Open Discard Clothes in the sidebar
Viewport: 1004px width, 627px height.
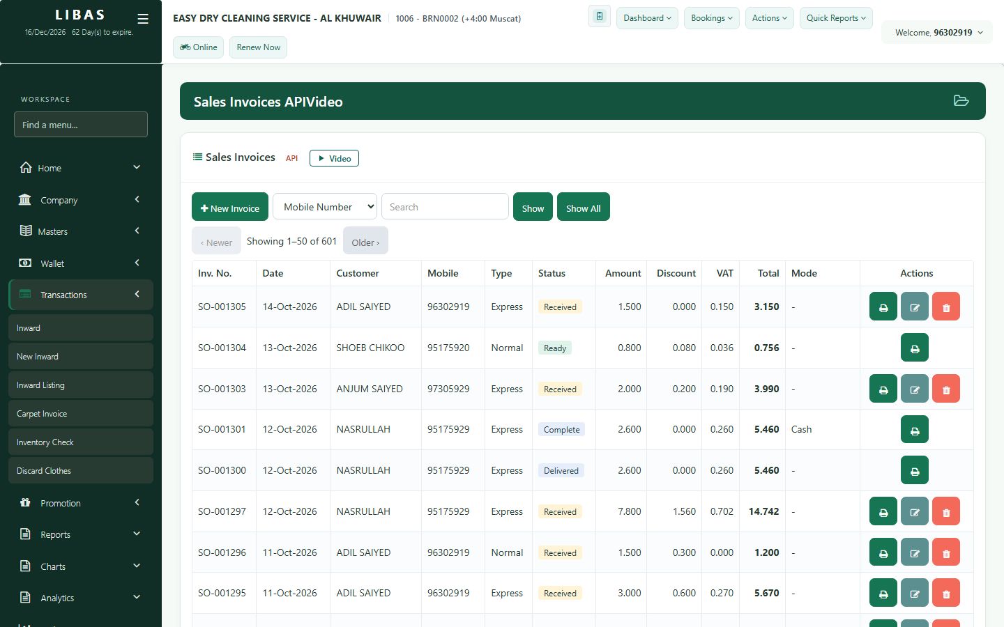81,470
